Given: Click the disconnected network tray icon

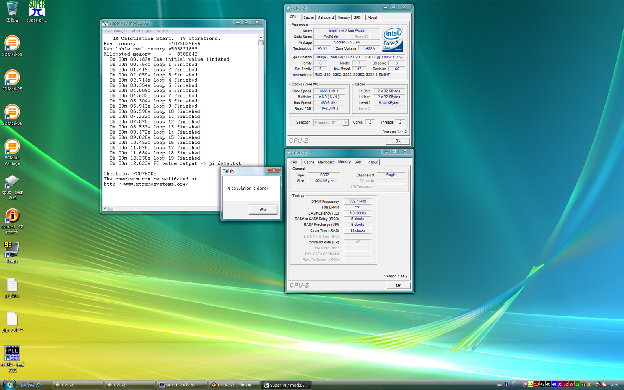Looking at the screenshot, I should click(x=598, y=384).
